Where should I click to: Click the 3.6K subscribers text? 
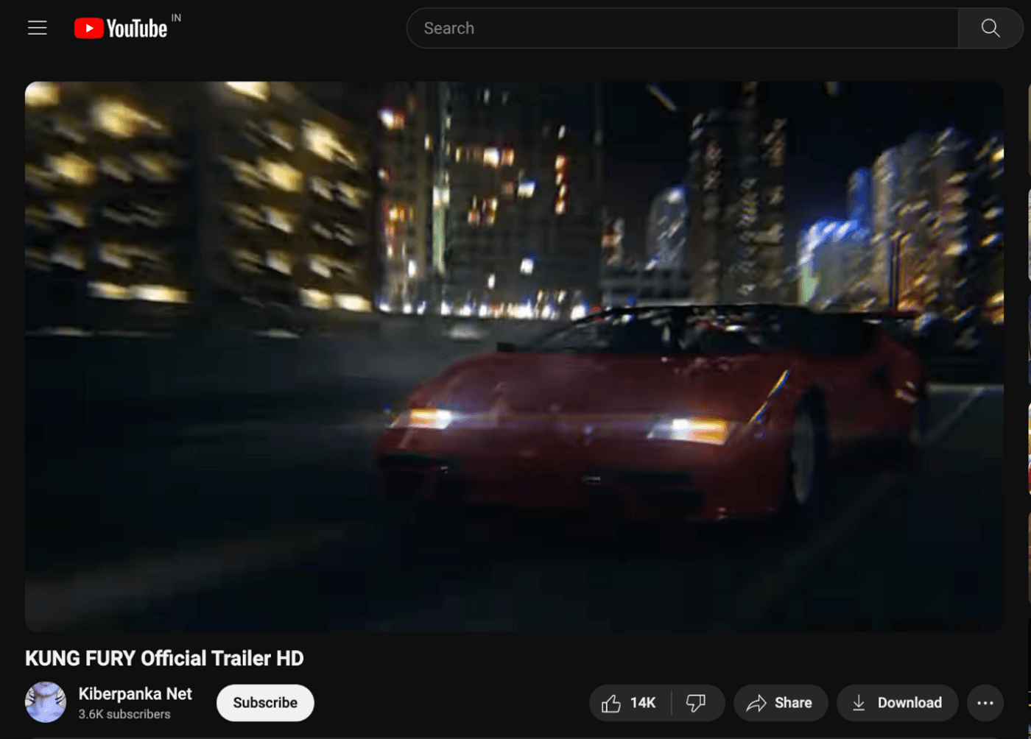click(124, 715)
